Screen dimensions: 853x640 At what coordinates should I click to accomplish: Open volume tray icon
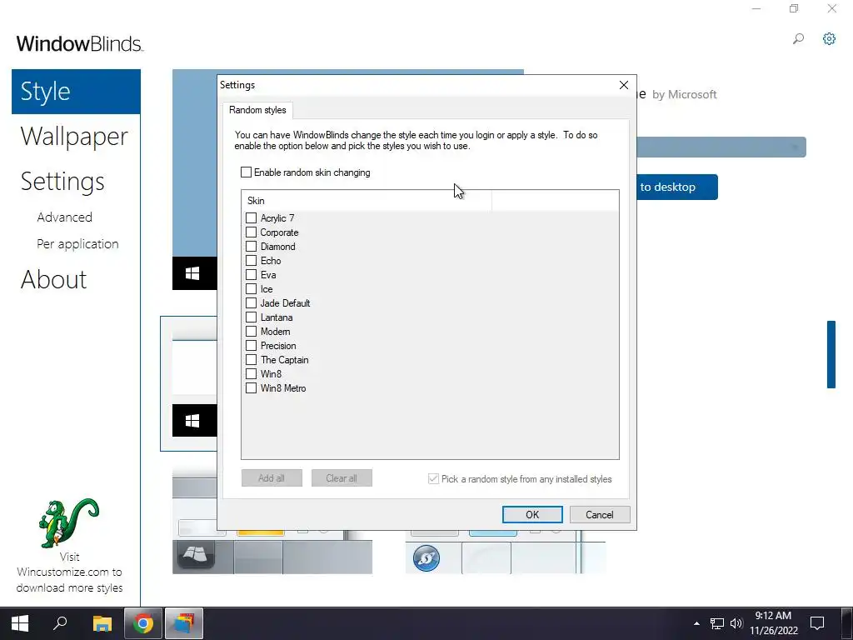736,623
